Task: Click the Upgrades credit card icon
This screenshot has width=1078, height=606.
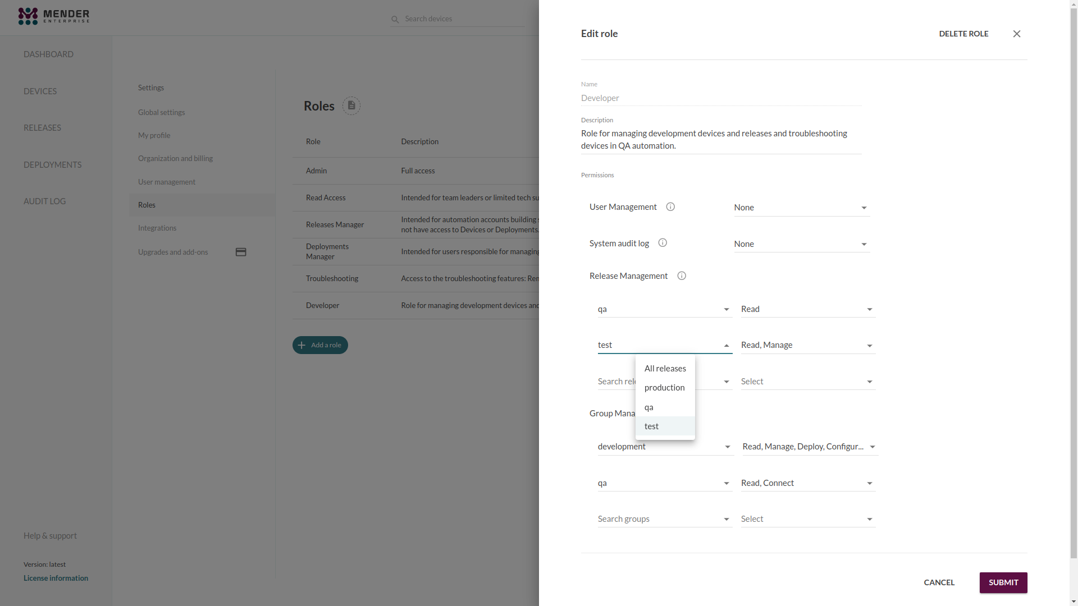Action: (241, 251)
